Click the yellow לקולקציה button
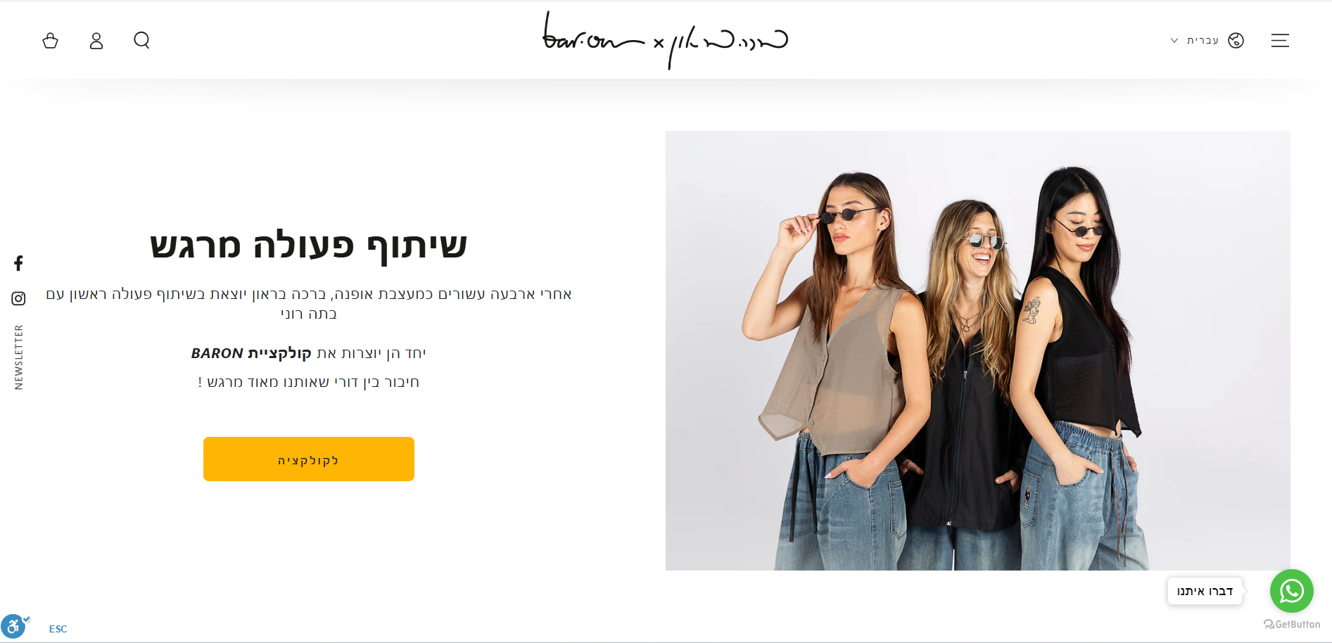 coord(309,459)
